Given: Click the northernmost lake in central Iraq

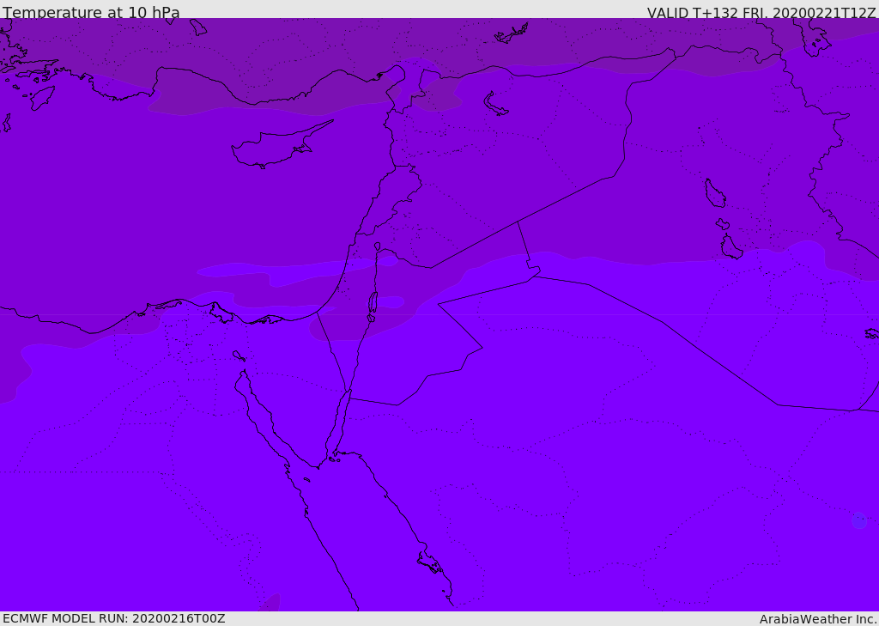Looking at the screenshot, I should [x=714, y=193].
